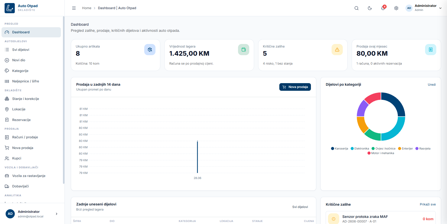Expand the bottom Administrator account chevron
Viewport: 447px width, 224px height.
(57, 214)
